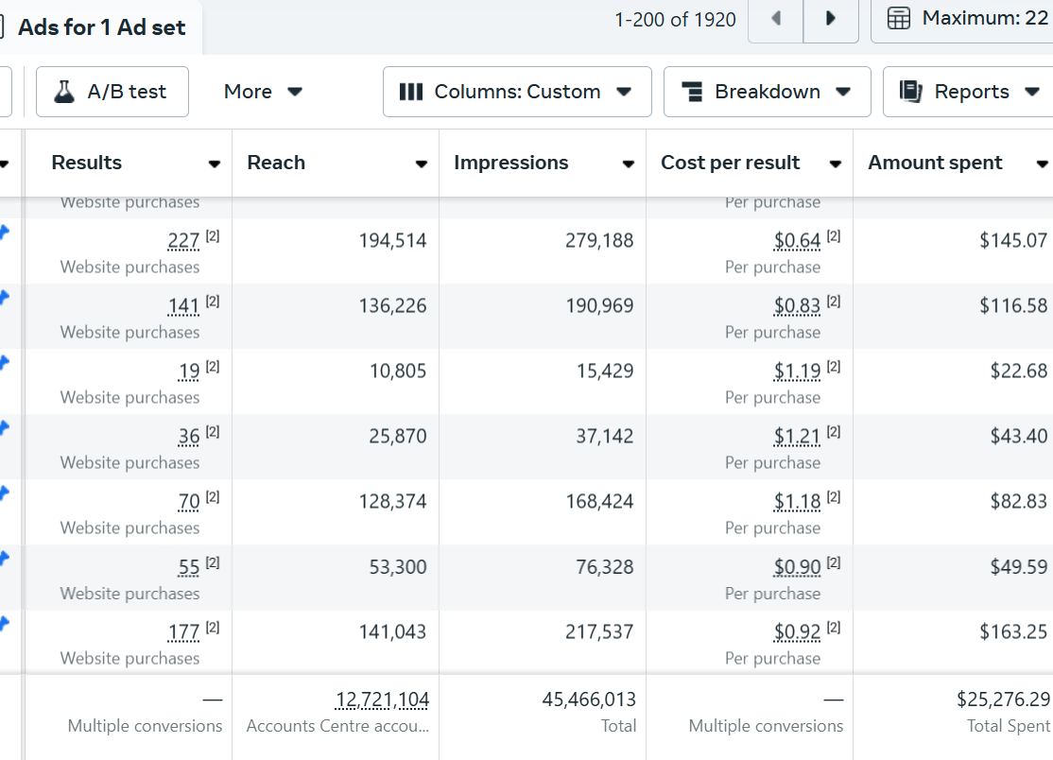The image size is (1053, 760).
Task: Click the 12,721,104 Accounts Centre accounts link
Action: coord(382,699)
